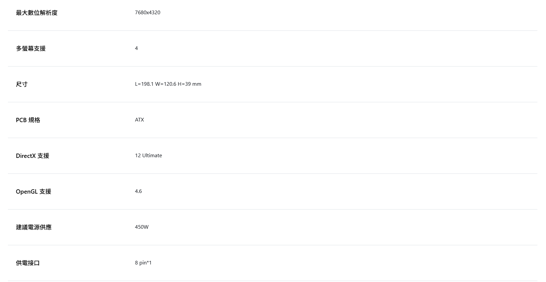Click empty space in the 450W row
Screen dimensions: 546x282
pos(331,227)
